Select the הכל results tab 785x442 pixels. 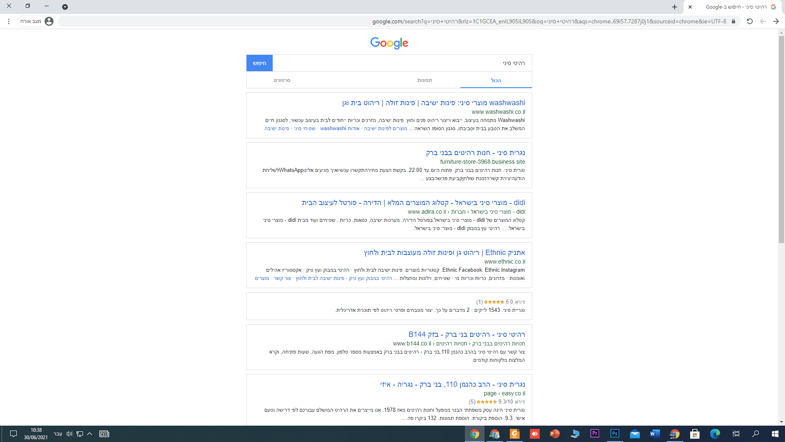(x=496, y=80)
